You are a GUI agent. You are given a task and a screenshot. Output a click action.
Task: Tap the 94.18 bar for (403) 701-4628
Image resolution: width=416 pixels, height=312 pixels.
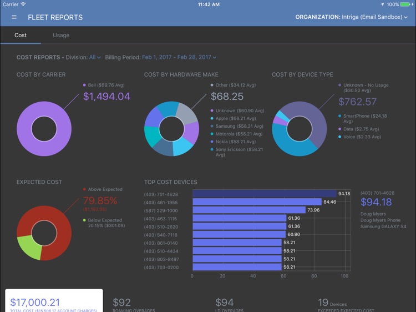[265, 194]
